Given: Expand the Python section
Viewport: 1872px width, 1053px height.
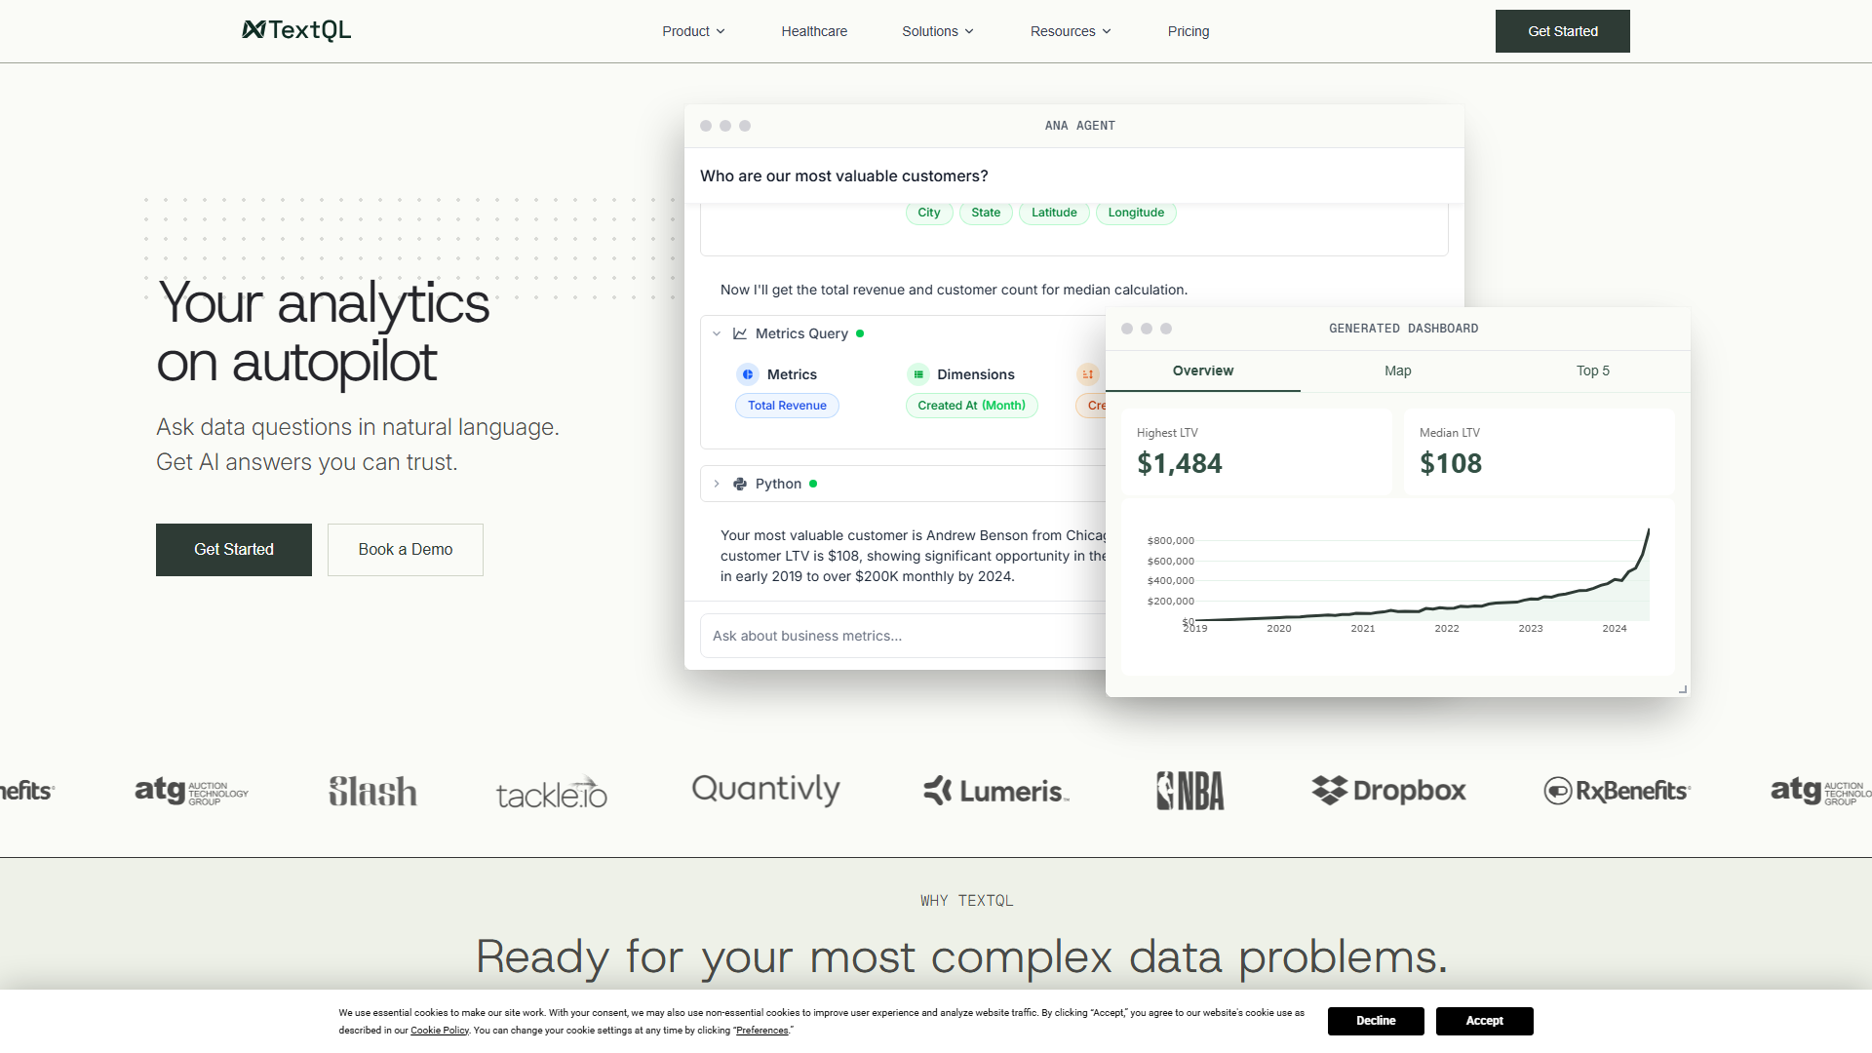Looking at the screenshot, I should [x=717, y=484].
